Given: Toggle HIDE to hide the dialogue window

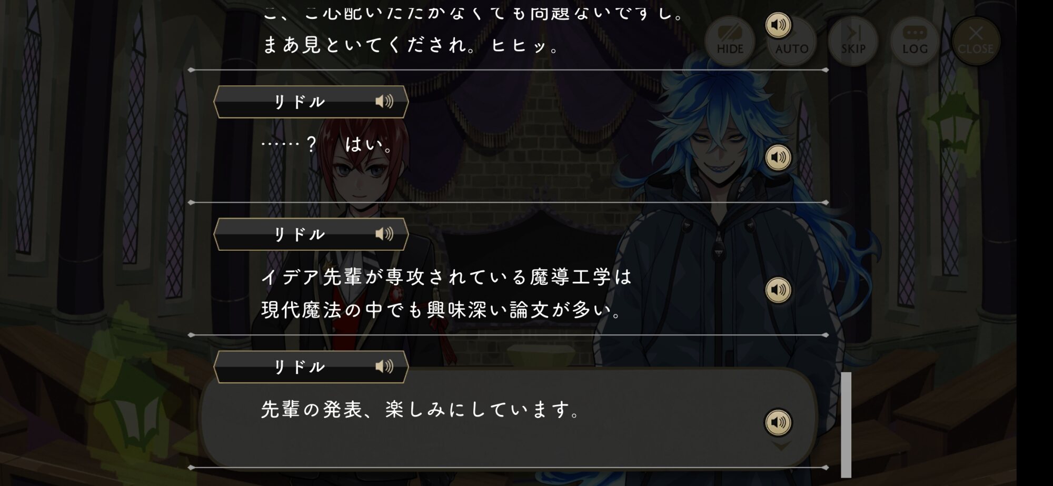Looking at the screenshot, I should click(730, 41).
